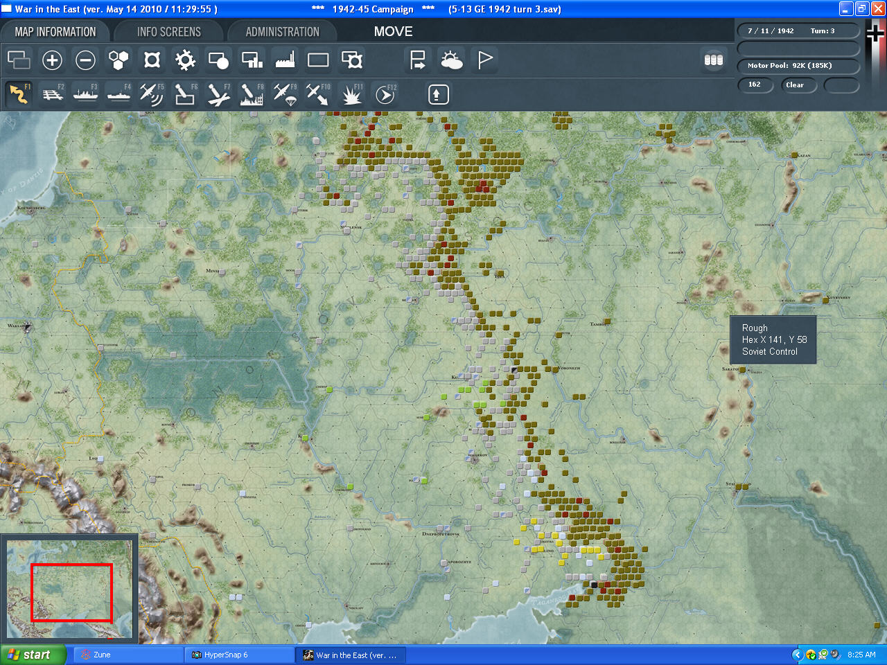
Task: Click the minimap overview thumbnail
Action: pos(69,589)
